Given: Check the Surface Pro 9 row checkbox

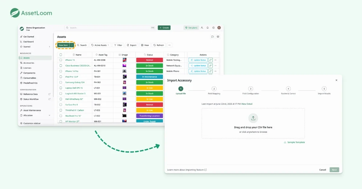Looking at the screenshot, I should [61, 105].
